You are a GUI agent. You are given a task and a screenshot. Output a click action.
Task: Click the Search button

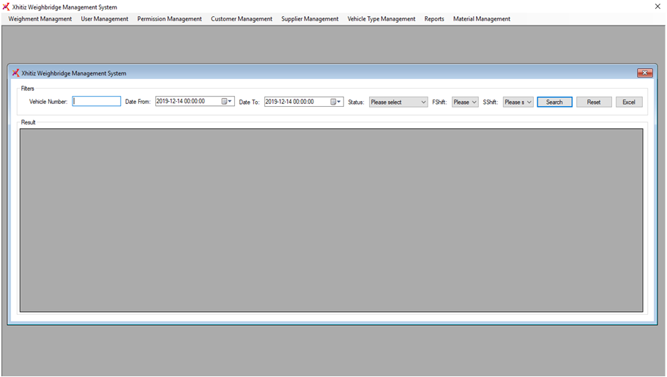pyautogui.click(x=554, y=102)
